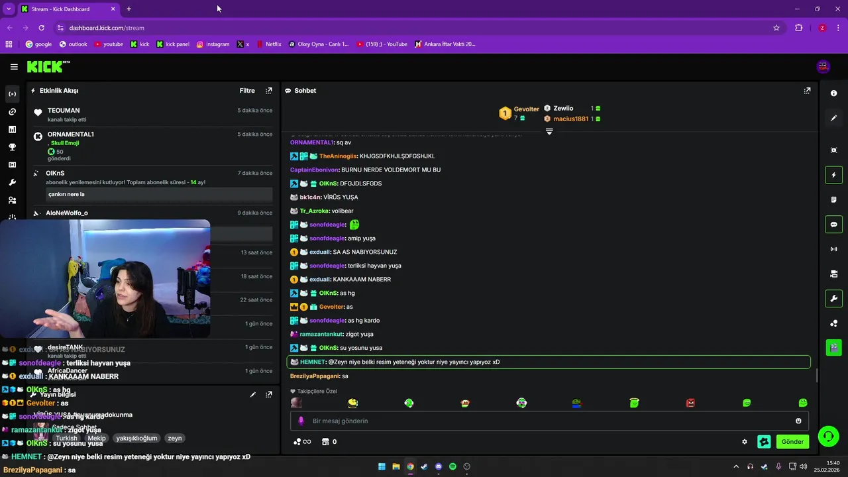The height and width of the screenshot is (477, 848).
Task: Toggle the lightning activity feed panel button
Action: pos(833,175)
